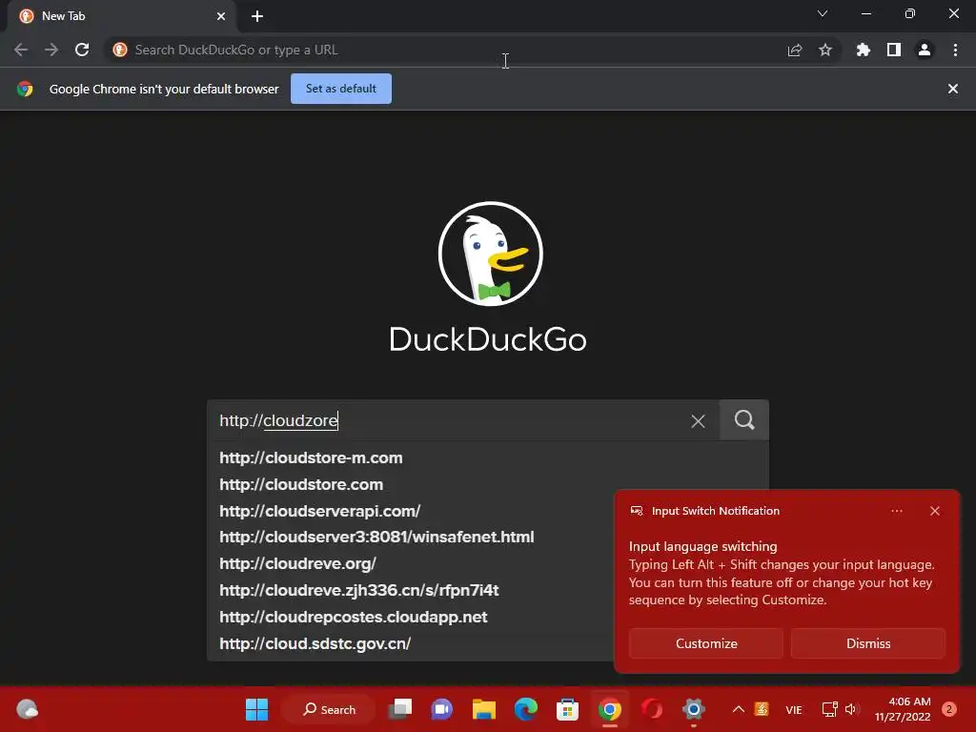Screen dimensions: 976x732
Task: Open Chrome's three-dot menu
Action: [x=955, y=50]
